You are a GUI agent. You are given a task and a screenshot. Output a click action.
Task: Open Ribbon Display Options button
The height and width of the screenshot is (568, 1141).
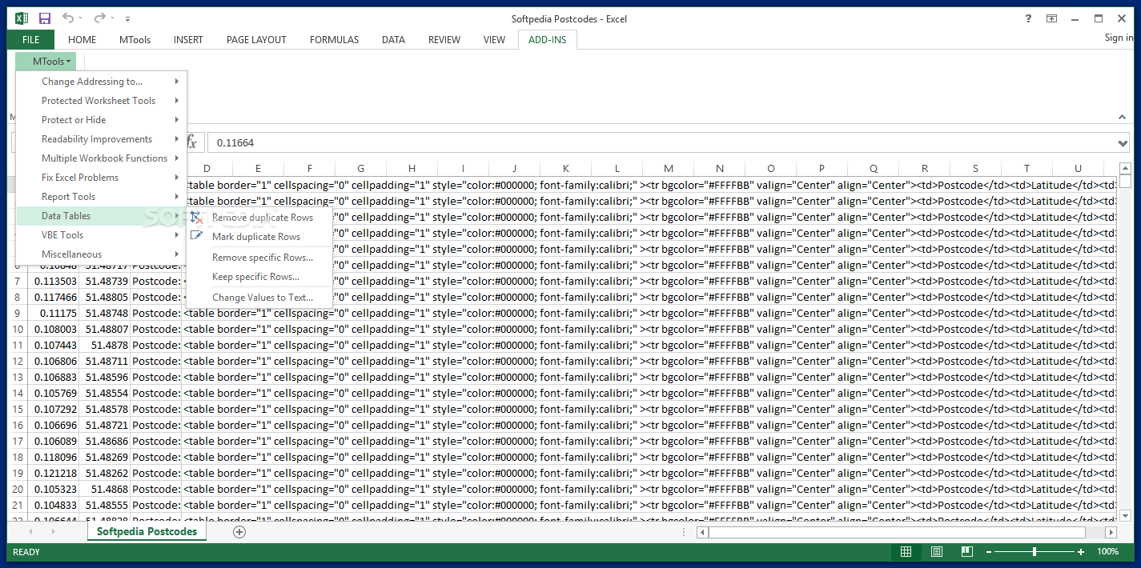[x=1051, y=18]
